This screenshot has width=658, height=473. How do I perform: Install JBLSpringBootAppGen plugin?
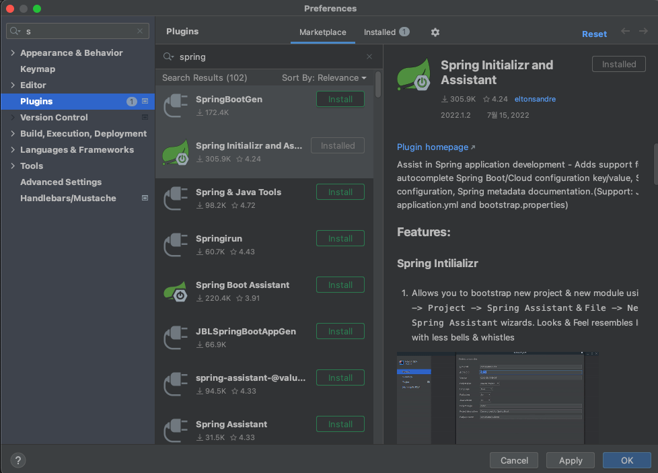(340, 332)
